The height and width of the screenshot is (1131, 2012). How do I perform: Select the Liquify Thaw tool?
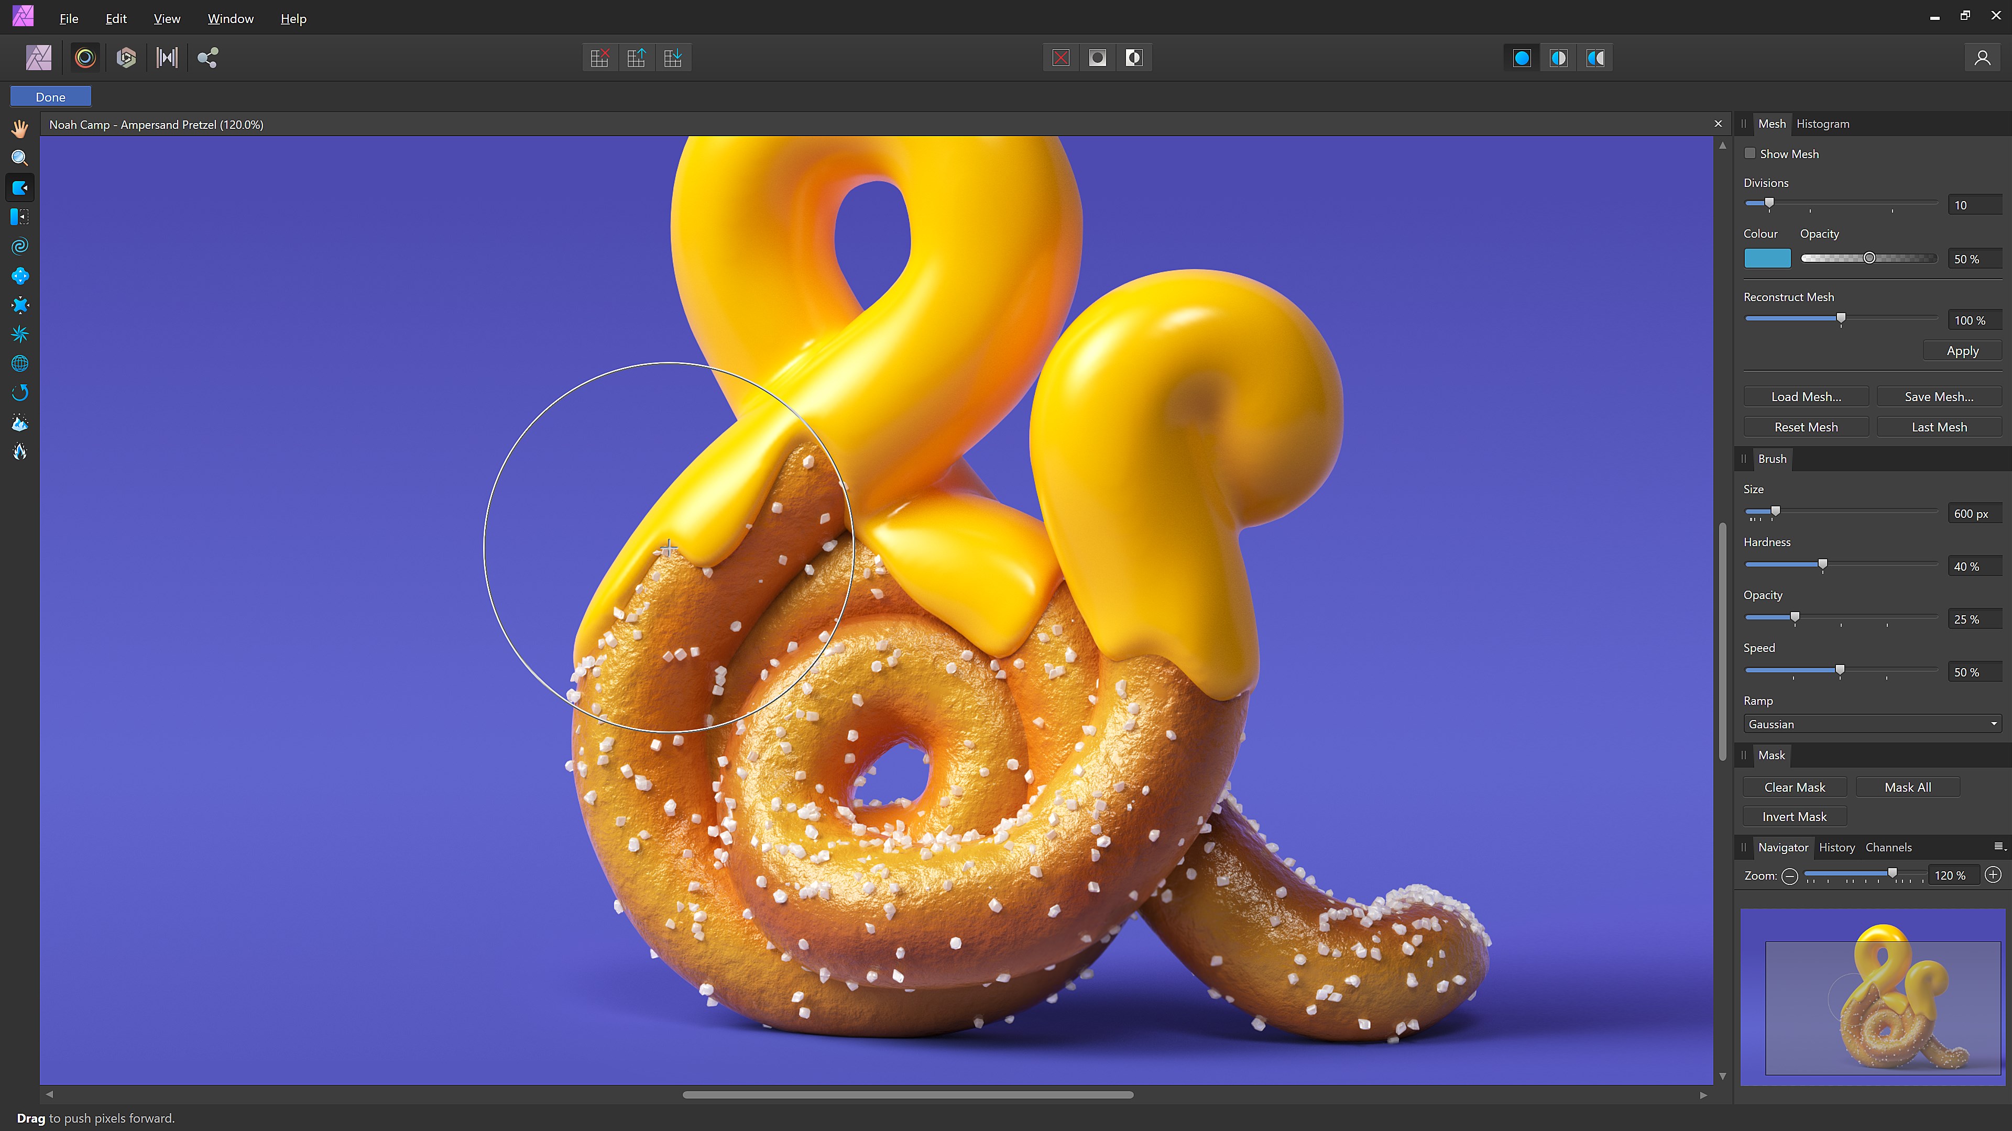point(20,451)
